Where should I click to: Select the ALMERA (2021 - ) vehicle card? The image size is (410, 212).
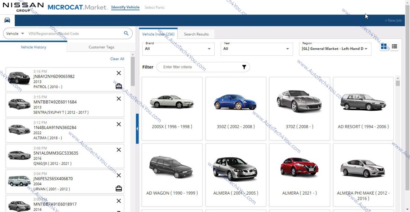(299, 175)
